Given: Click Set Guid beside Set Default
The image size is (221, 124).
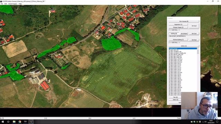Looking at the screenshot, I should pyautogui.click(x=194, y=34).
